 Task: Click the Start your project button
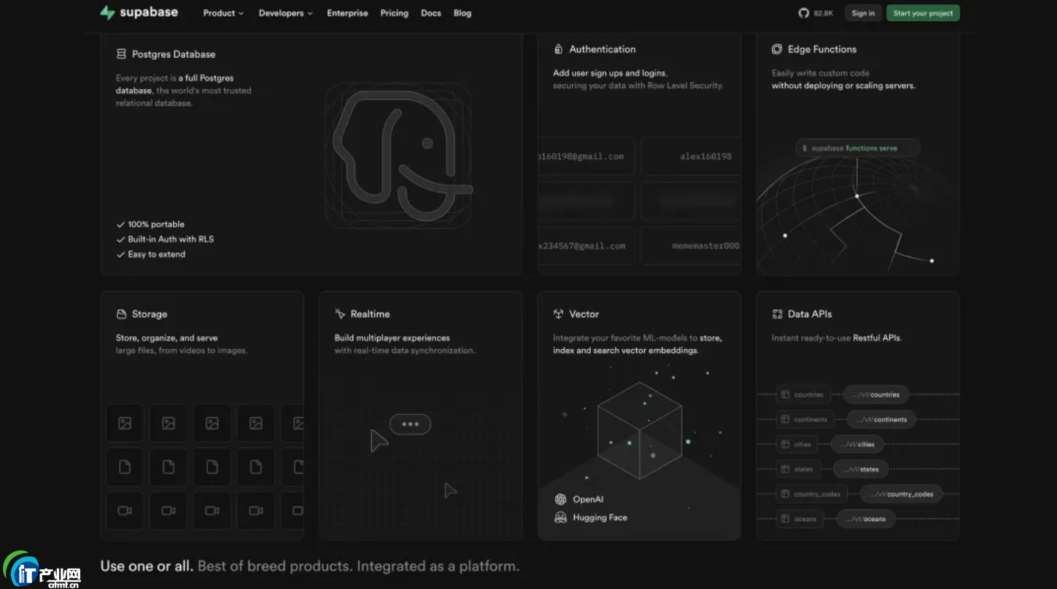click(923, 13)
